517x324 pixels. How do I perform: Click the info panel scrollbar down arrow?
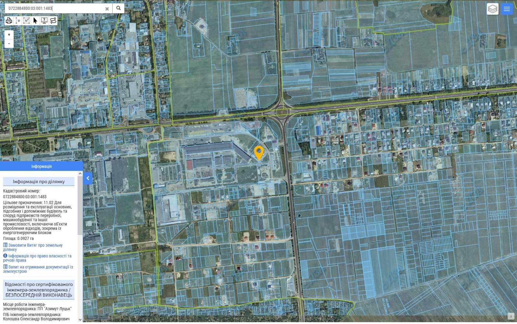click(x=80, y=319)
